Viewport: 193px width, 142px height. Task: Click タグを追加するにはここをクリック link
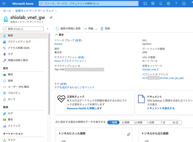click(x=74, y=87)
